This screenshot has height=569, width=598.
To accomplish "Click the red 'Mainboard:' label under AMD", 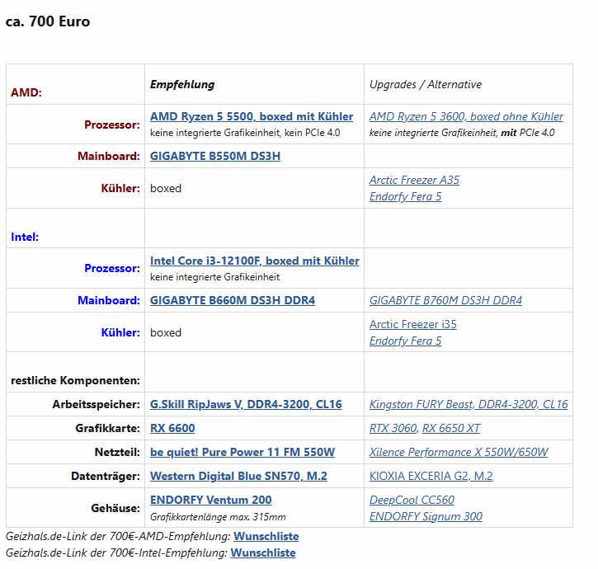I will click(109, 156).
